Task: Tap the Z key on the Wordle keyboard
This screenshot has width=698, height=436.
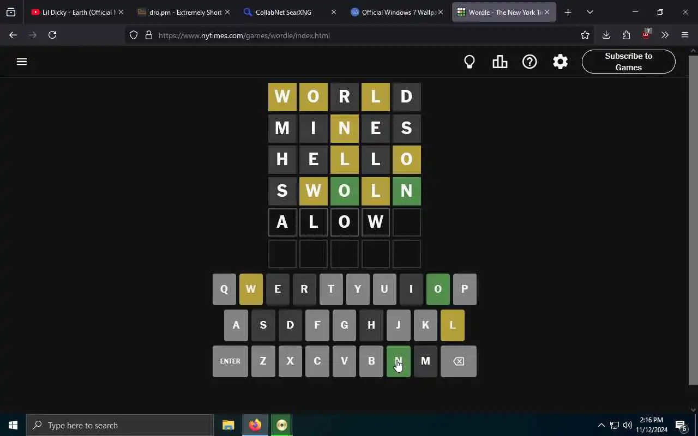Action: [x=263, y=361]
